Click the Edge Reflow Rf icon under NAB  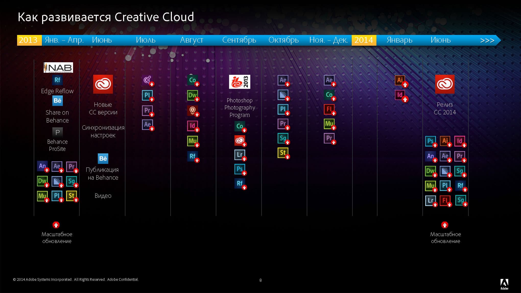coord(57,80)
